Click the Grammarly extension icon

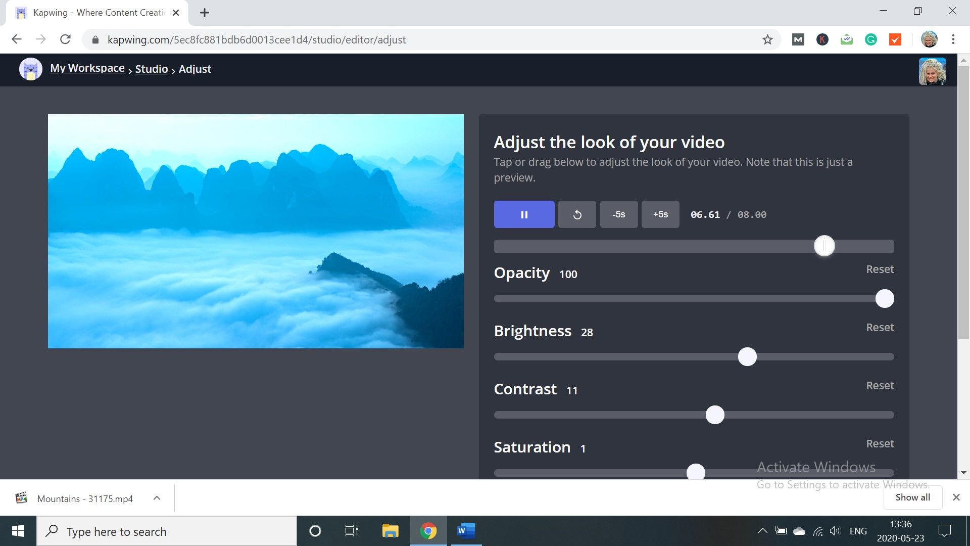(x=871, y=39)
